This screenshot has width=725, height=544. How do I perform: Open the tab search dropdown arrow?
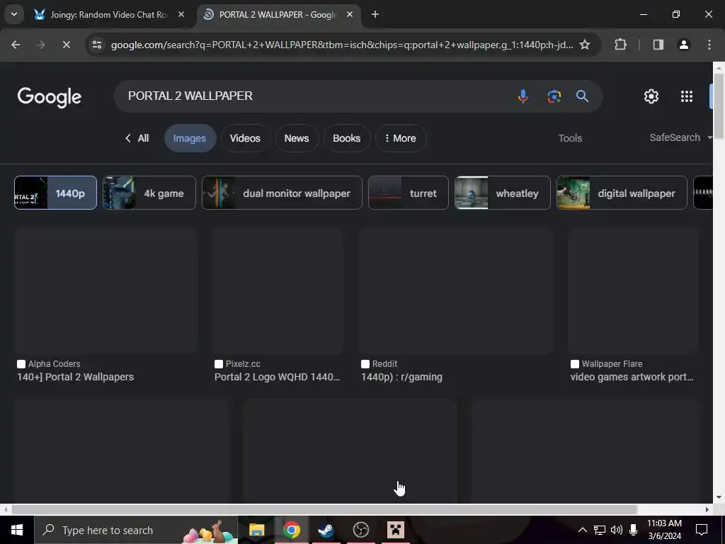(14, 14)
